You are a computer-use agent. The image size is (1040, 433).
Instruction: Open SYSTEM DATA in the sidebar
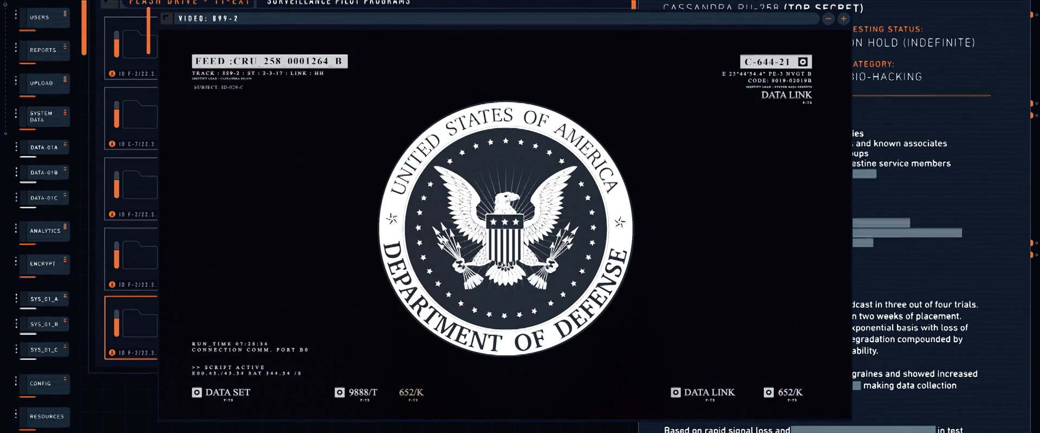click(x=44, y=116)
